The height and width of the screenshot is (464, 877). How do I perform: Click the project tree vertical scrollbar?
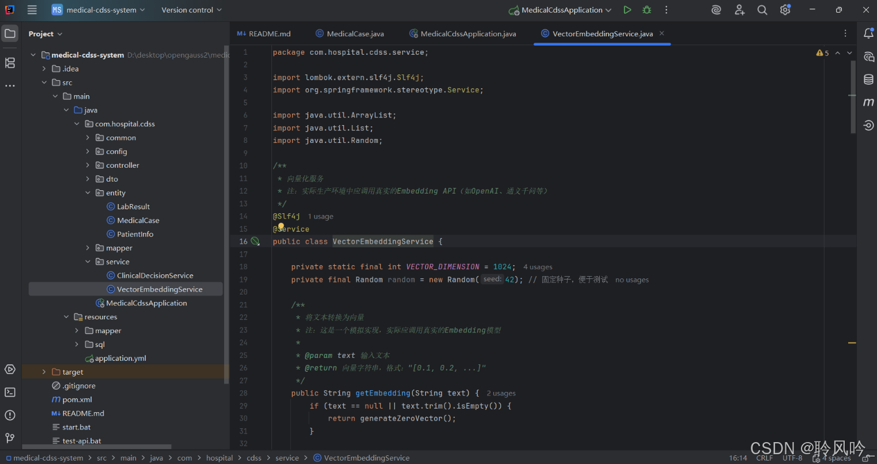coord(226,214)
